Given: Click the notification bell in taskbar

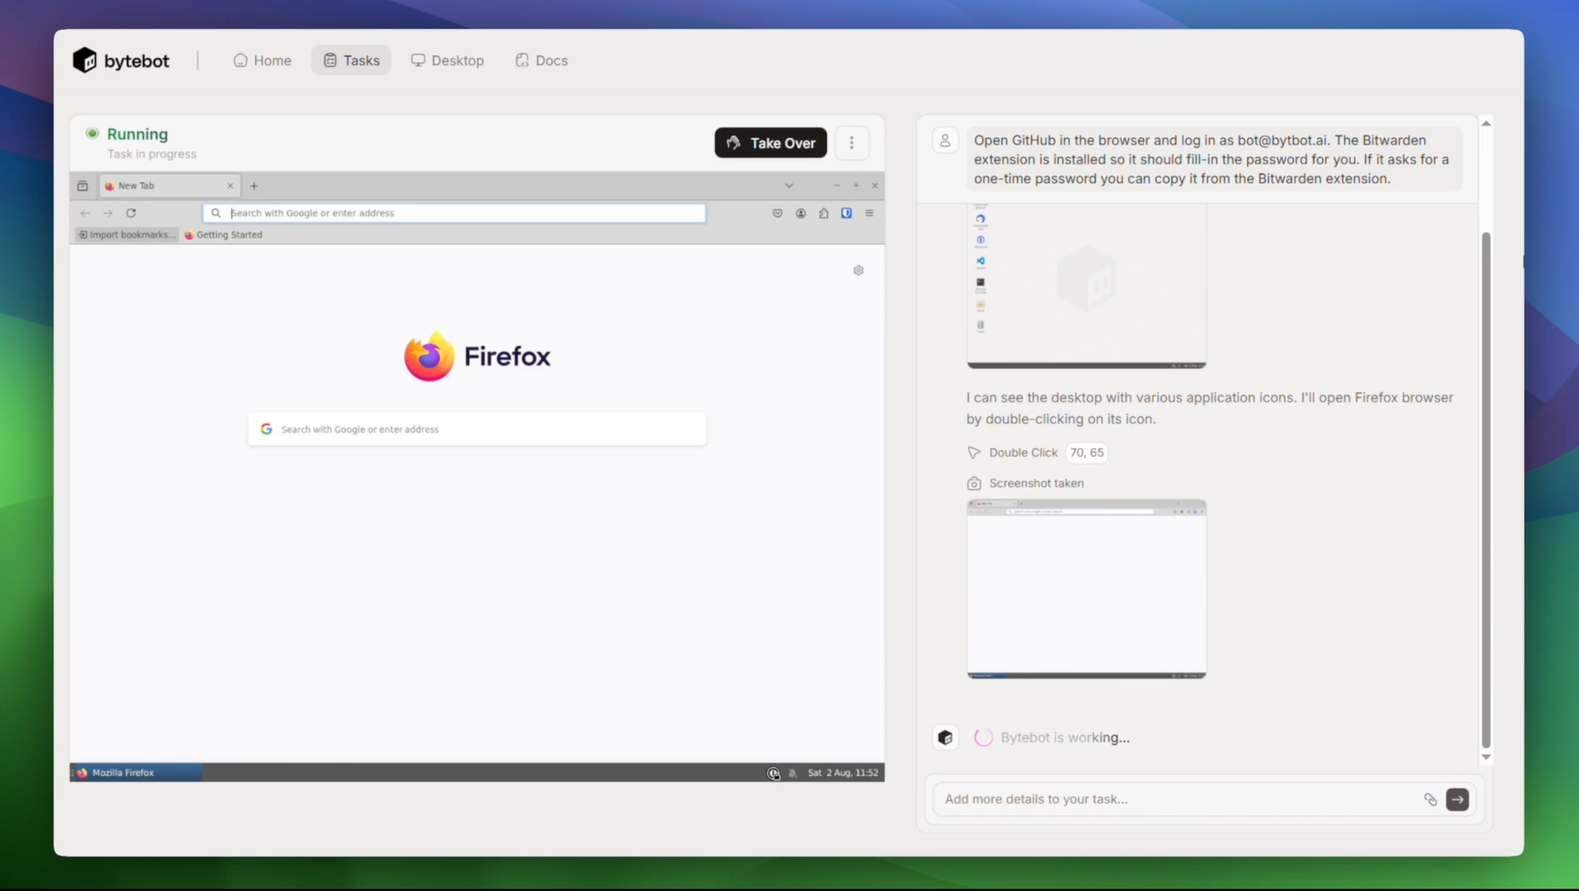Looking at the screenshot, I should (793, 773).
